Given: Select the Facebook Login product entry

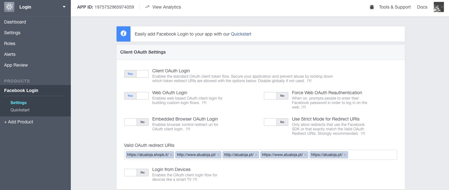Looking at the screenshot, I should (x=21, y=90).
